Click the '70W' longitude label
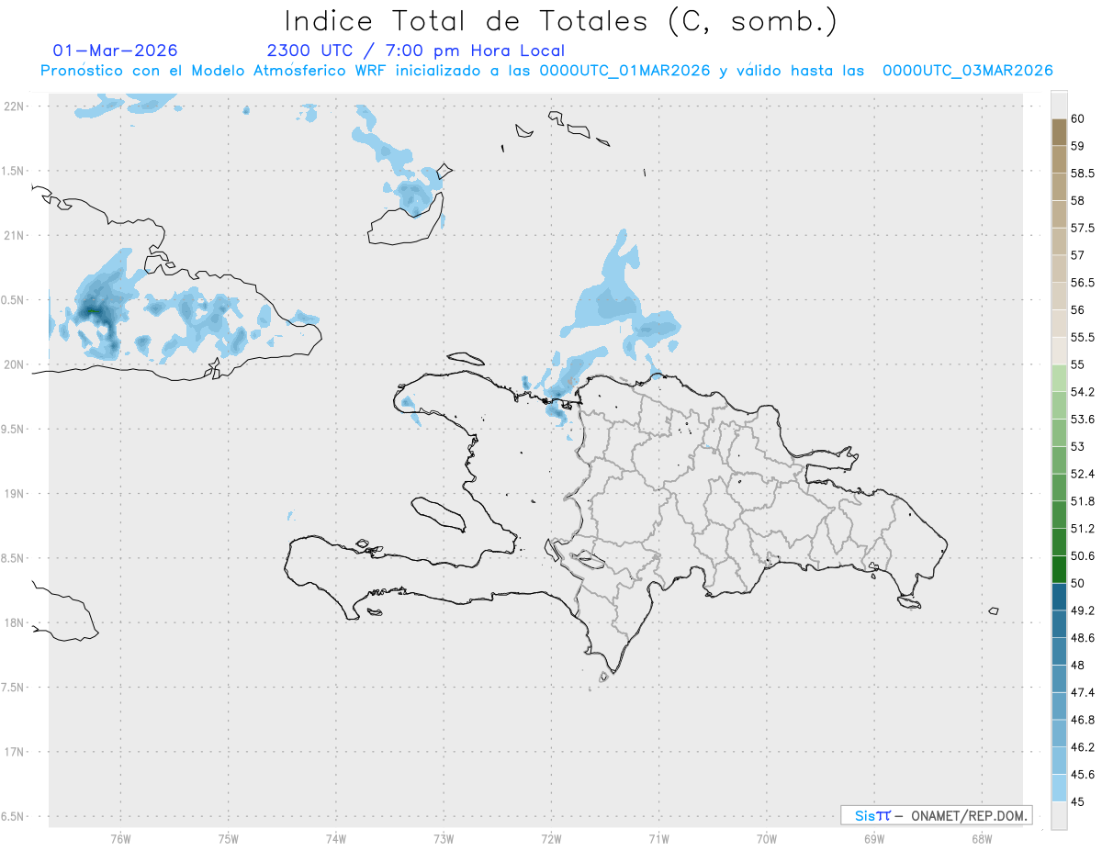The width and height of the screenshot is (1102, 851). pyautogui.click(x=767, y=839)
